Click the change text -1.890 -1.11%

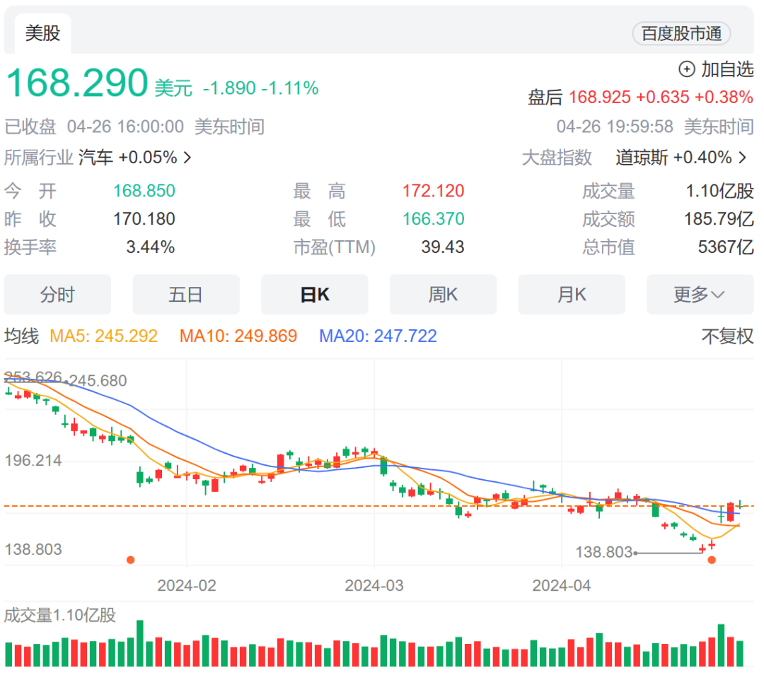click(260, 88)
